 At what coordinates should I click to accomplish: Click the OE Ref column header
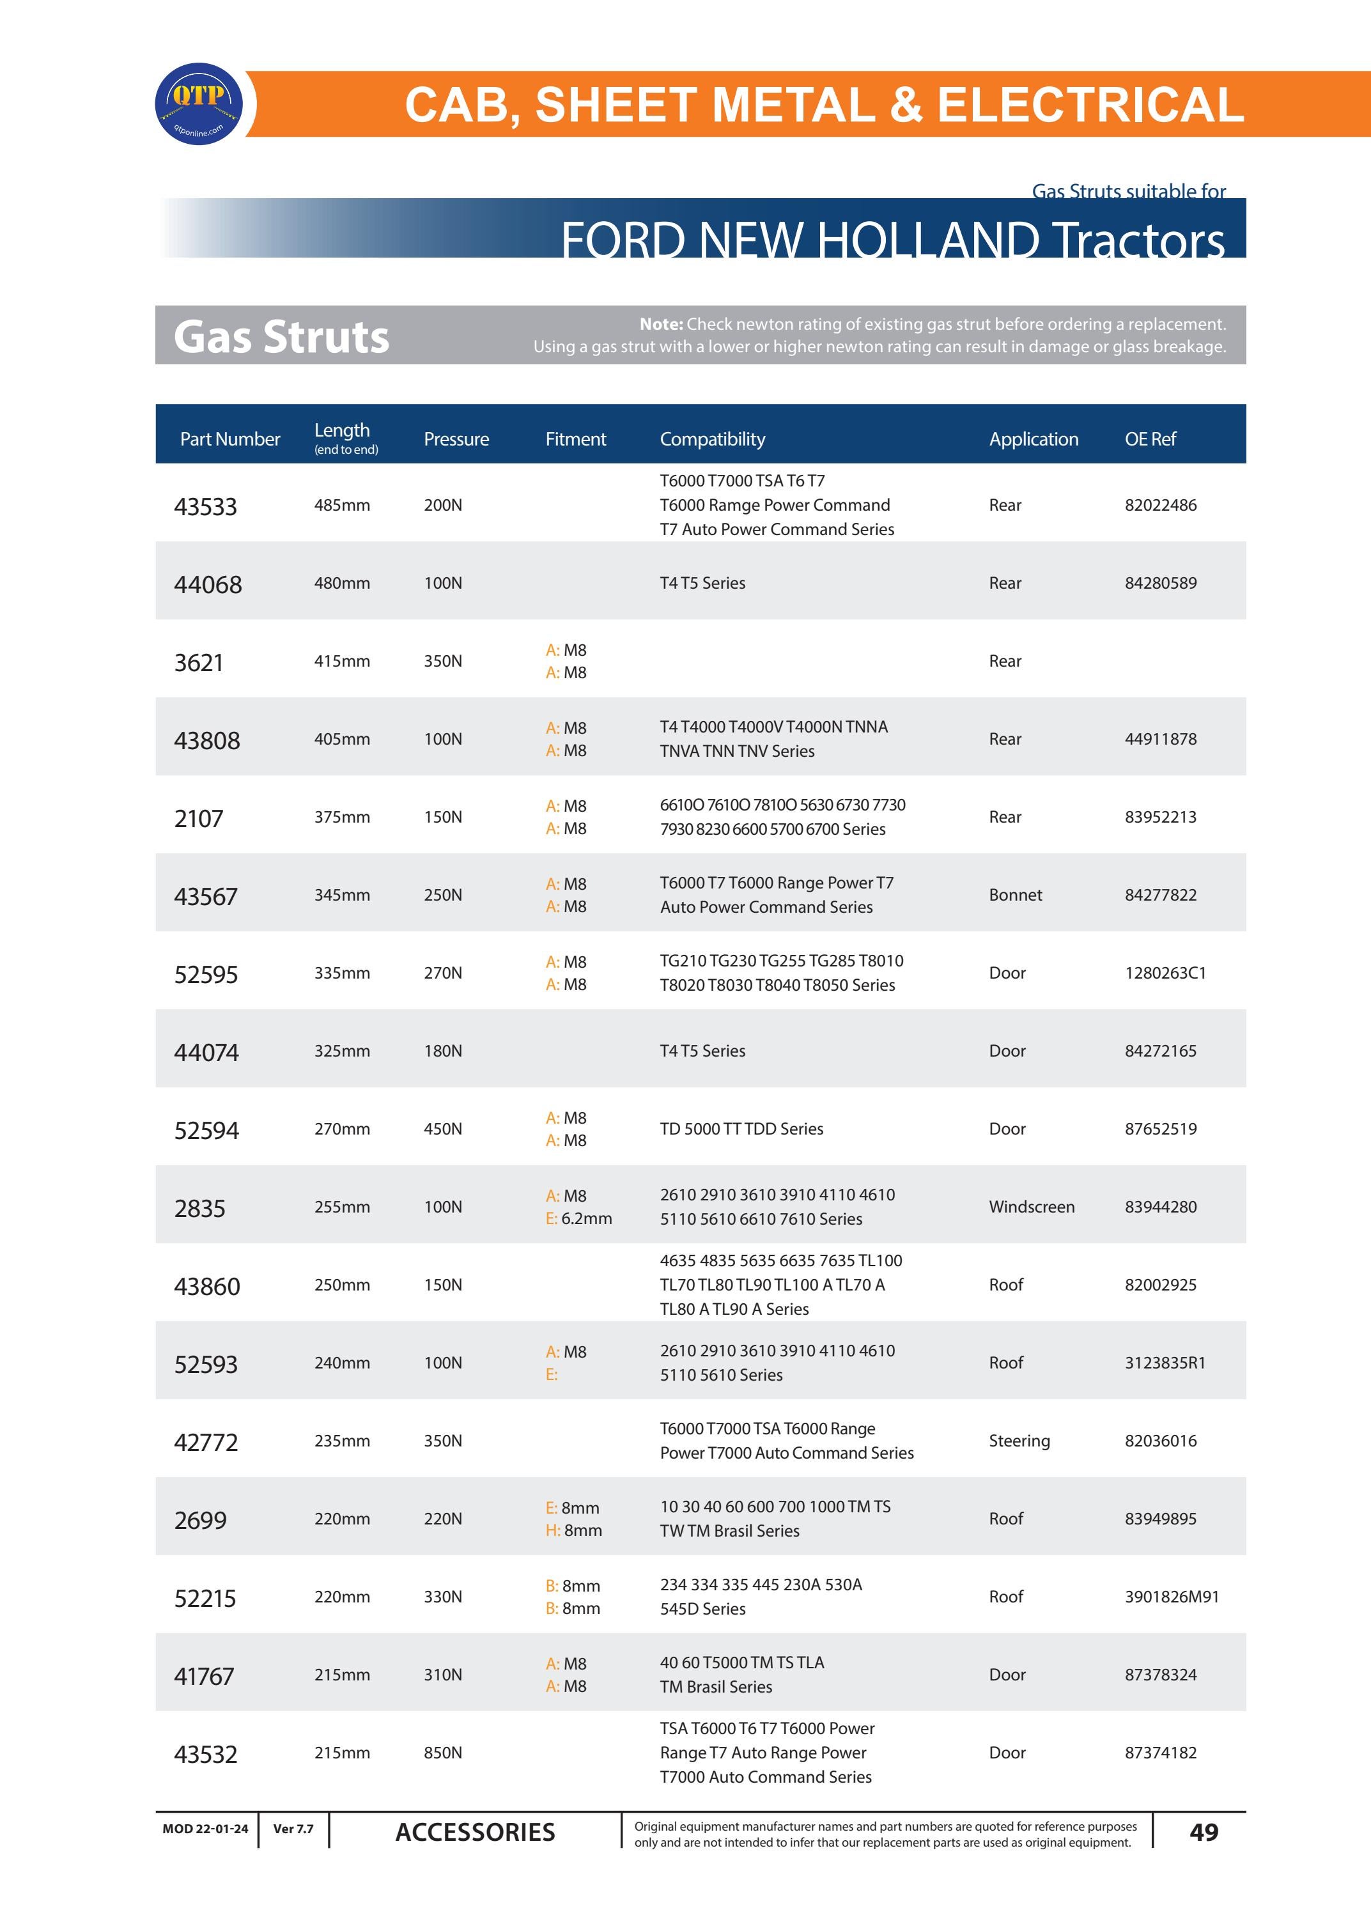tap(1150, 439)
